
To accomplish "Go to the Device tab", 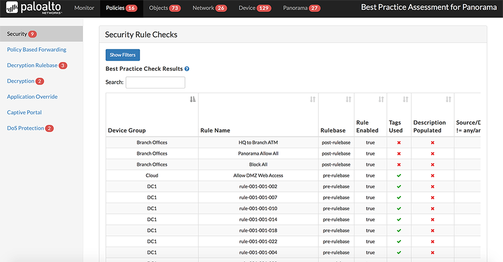I will coord(255,8).
